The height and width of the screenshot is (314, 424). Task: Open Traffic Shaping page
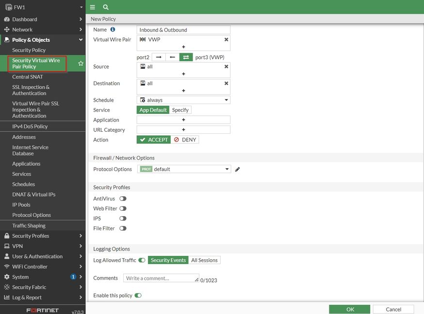pyautogui.click(x=29, y=225)
